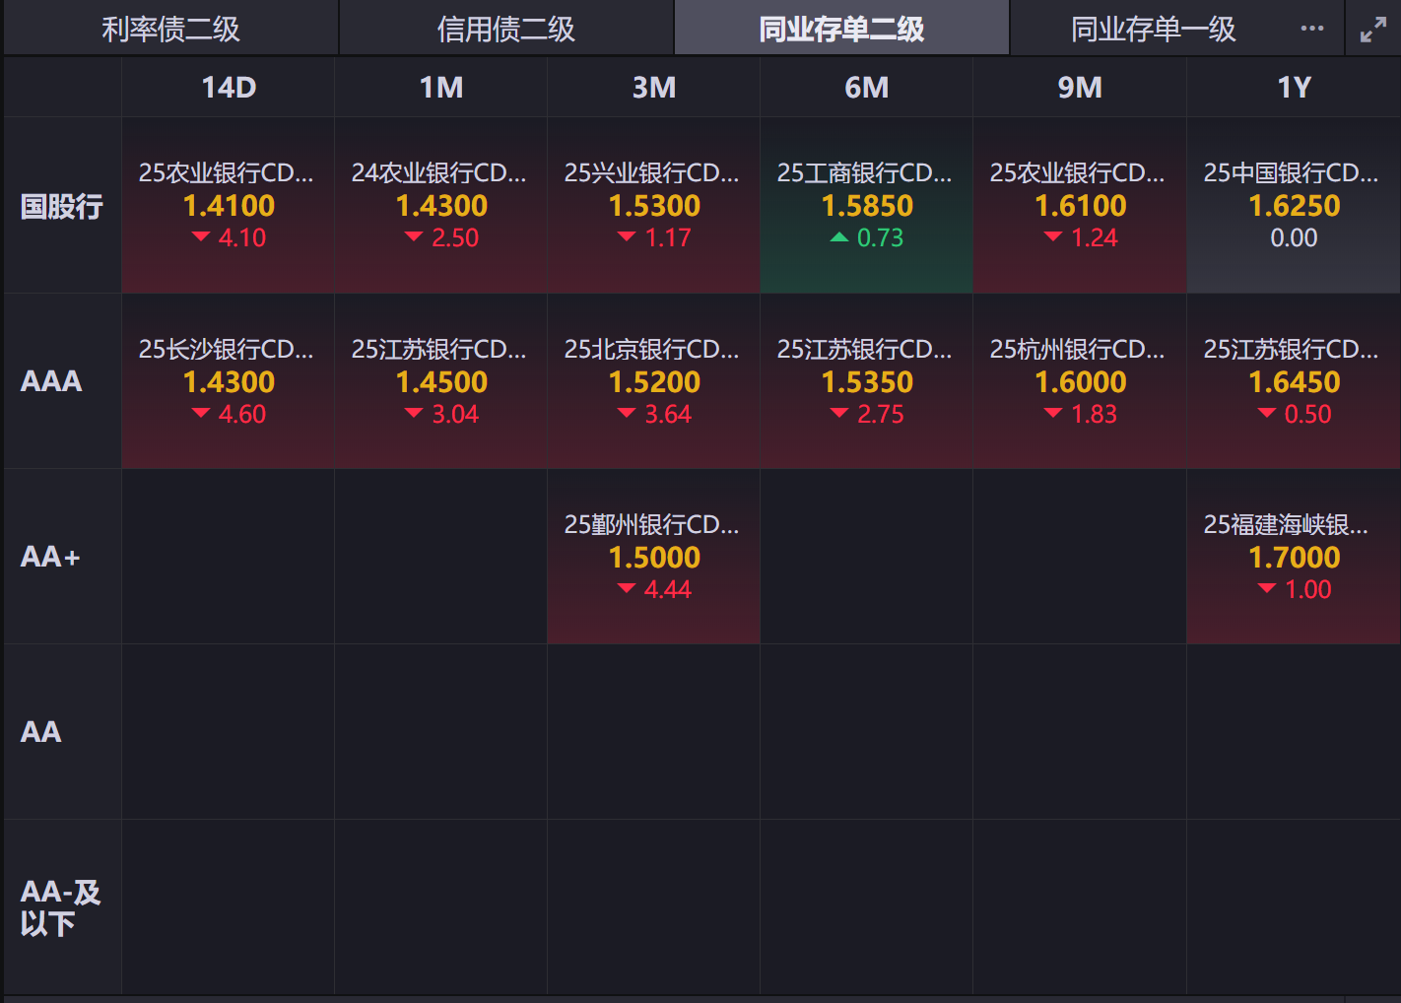Open 25福建海峡银 cell at 1.7000
The image size is (1401, 1003).
(1294, 557)
